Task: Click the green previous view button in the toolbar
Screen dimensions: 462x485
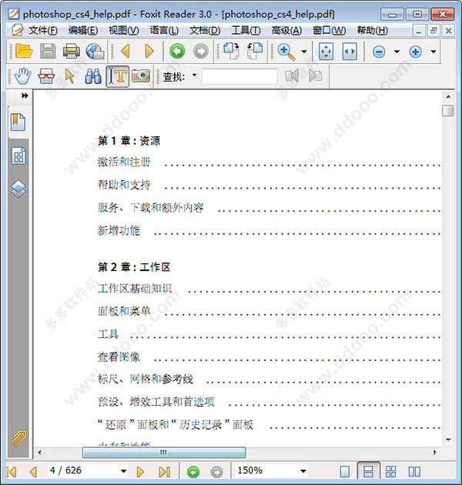Action: pyautogui.click(x=177, y=51)
